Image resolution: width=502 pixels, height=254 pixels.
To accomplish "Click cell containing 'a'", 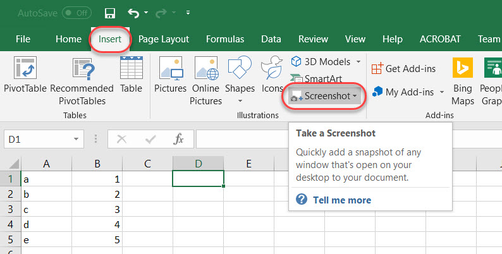I will pos(46,179).
